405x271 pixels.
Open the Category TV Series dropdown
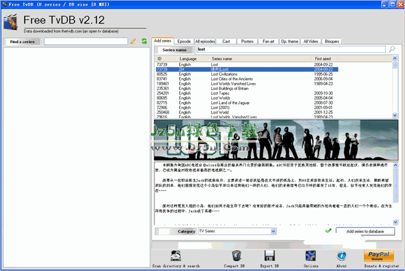point(237,231)
